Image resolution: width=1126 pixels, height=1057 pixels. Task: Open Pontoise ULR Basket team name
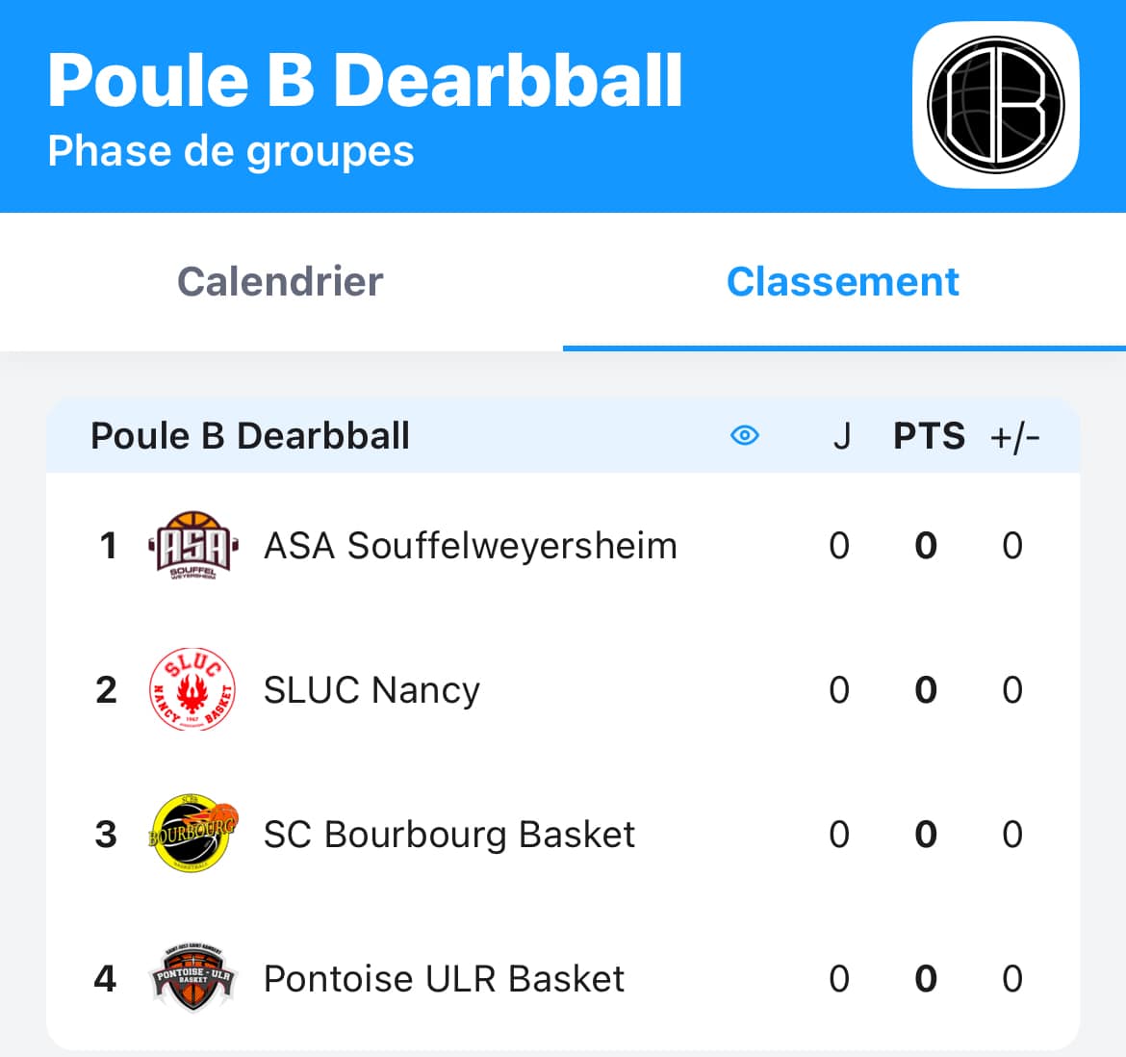point(444,979)
